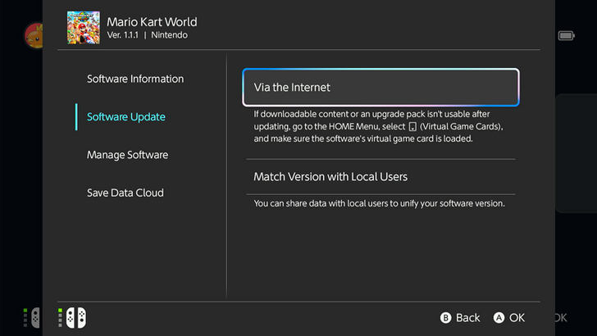Image resolution: width=597 pixels, height=336 pixels.
Task: Click the 'If downloadable content' description text
Action: click(379, 126)
